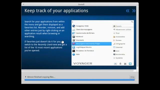The width and height of the screenshot is (160, 90).
Task: Click the Gestionnaire de fichiers icon
Action: pyautogui.click(x=74, y=33)
